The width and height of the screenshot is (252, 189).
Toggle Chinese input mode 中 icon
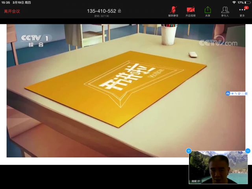(x=232, y=94)
